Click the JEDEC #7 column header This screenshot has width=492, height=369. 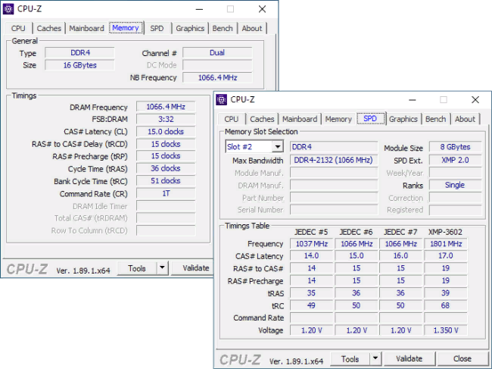(400, 232)
